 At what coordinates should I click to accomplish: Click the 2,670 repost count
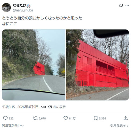(42, 118)
